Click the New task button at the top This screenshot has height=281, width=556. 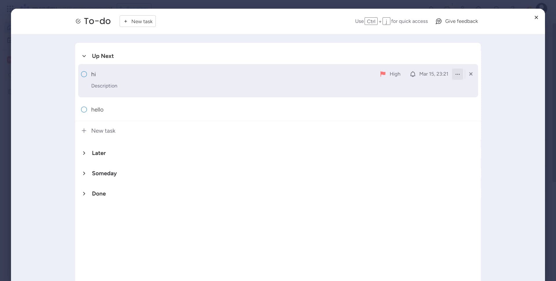tap(138, 21)
